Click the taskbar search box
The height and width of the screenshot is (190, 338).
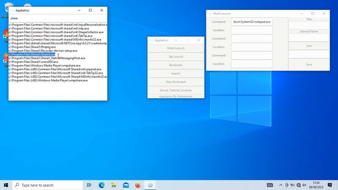[x=48, y=185]
